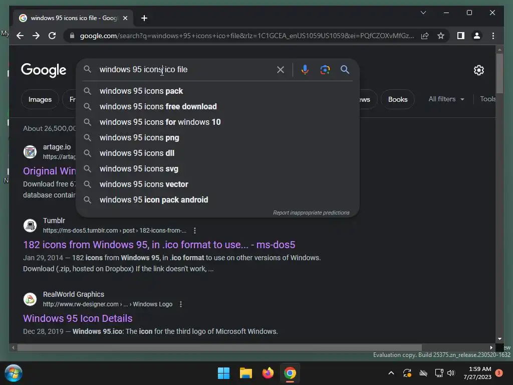Viewport: 513px width, 385px height.
Task: Click the ms-dos5.tumblr.com URL text
Action: (x=115, y=231)
